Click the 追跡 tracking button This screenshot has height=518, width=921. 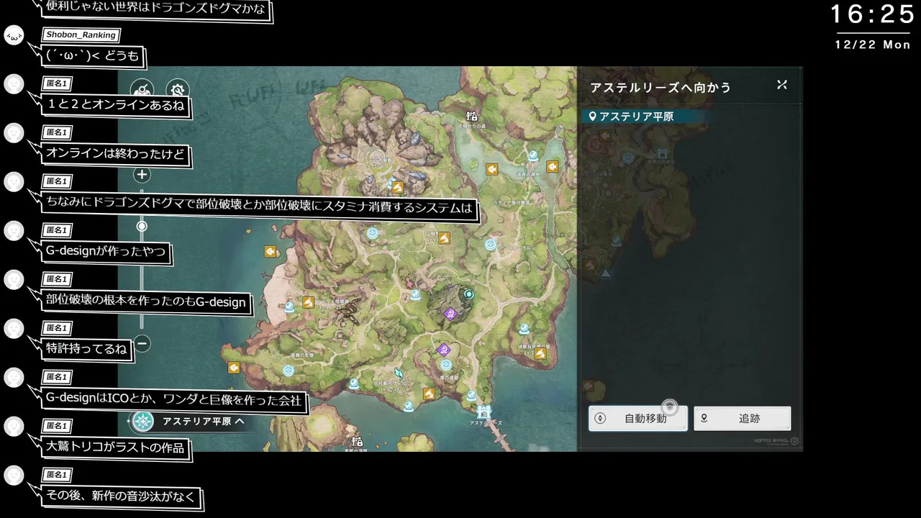coord(743,418)
